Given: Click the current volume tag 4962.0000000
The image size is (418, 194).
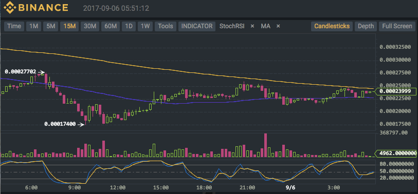Looking at the screenshot, I should click(395, 153).
